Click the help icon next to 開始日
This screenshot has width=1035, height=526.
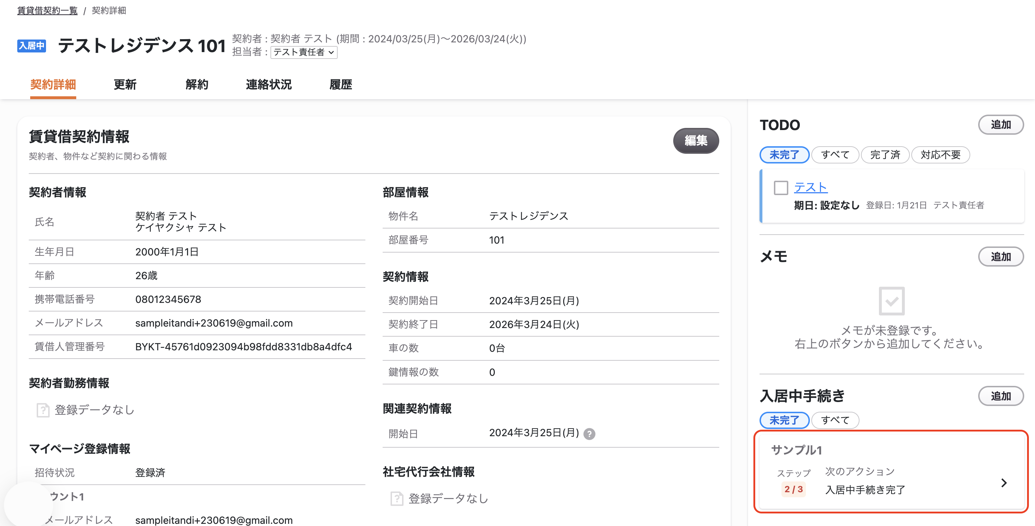(589, 434)
